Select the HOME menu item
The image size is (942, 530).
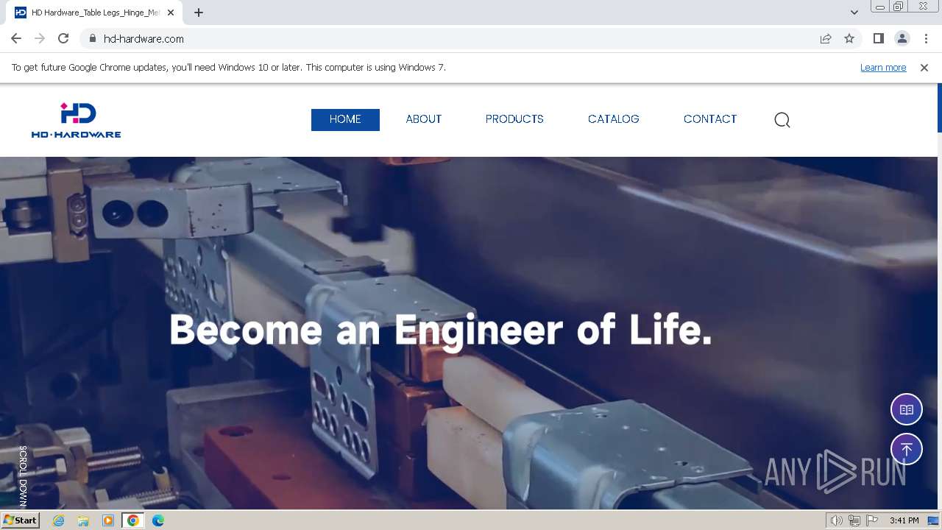tap(345, 119)
